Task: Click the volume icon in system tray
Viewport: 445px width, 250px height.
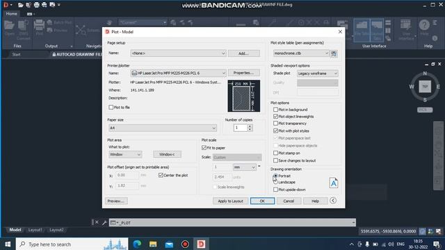Action: pyautogui.click(x=391, y=244)
